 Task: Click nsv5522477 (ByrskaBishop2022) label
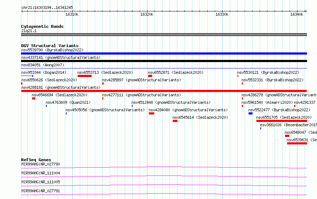pos(279,110)
